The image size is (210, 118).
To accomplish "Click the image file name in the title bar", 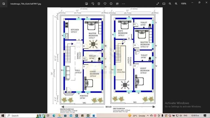I will coord(26,4).
